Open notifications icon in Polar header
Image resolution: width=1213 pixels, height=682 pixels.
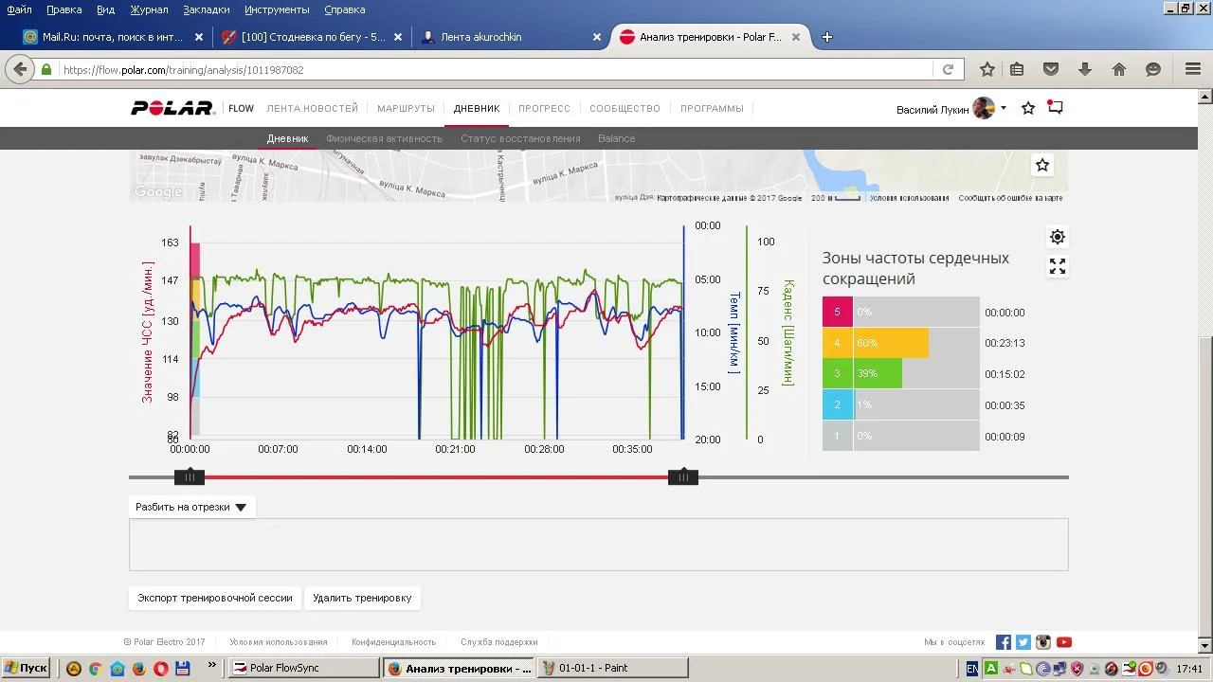point(1055,108)
